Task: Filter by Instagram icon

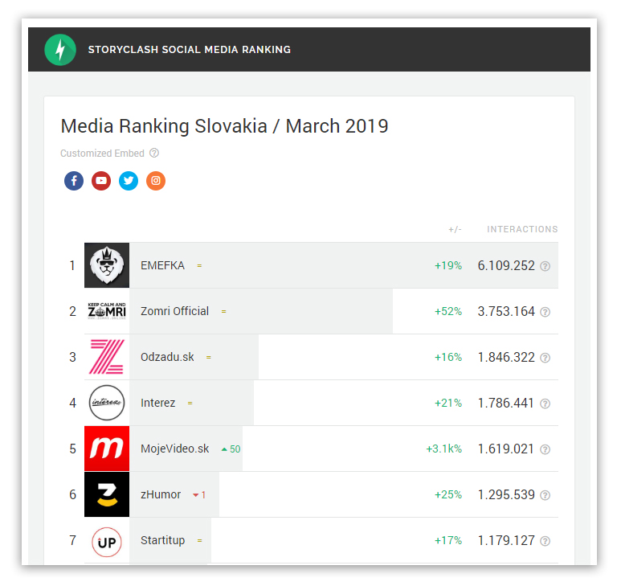Action: pos(156,181)
